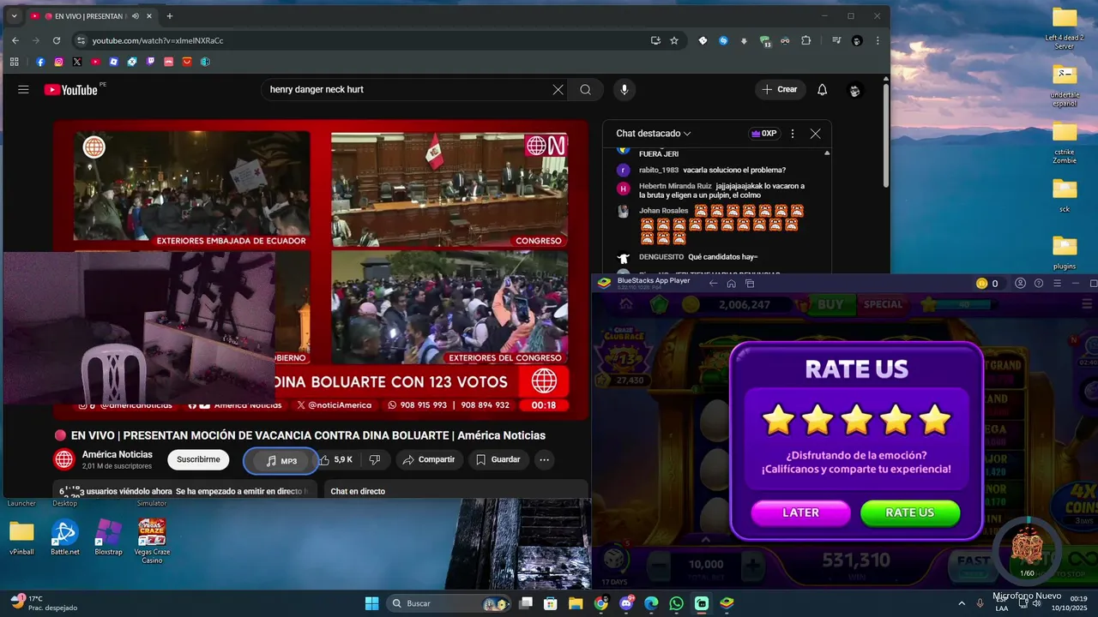Click LATER in the Rate Us dialog
The image size is (1098, 617).
(x=800, y=512)
